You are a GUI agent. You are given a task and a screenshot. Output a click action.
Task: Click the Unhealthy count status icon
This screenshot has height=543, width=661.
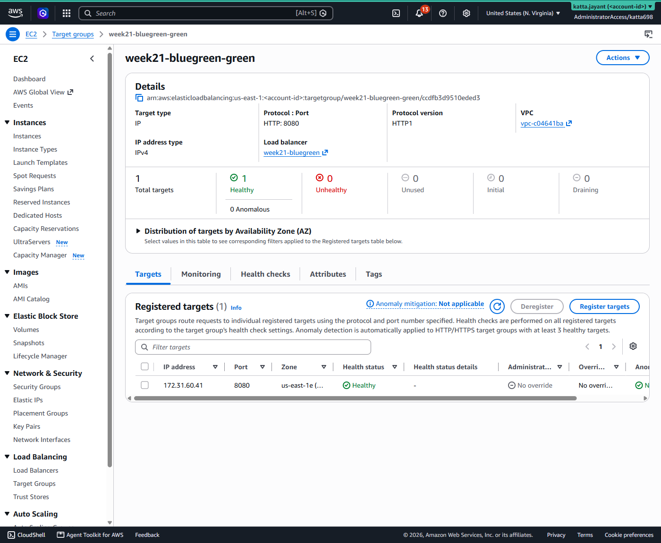pyautogui.click(x=320, y=178)
